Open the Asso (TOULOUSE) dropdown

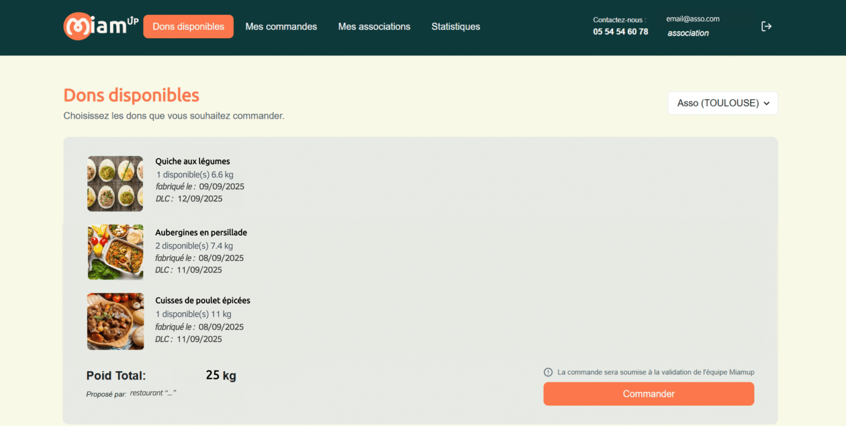tap(722, 103)
